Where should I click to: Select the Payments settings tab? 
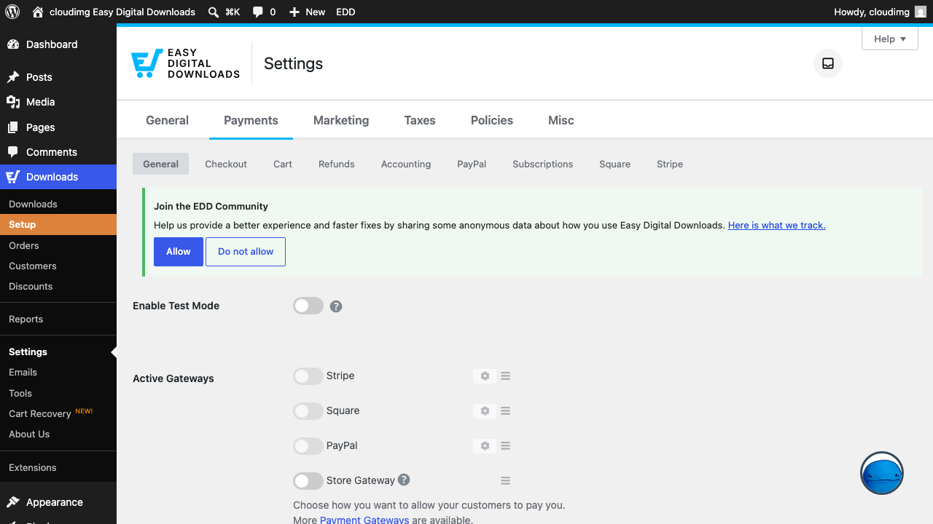pos(251,120)
